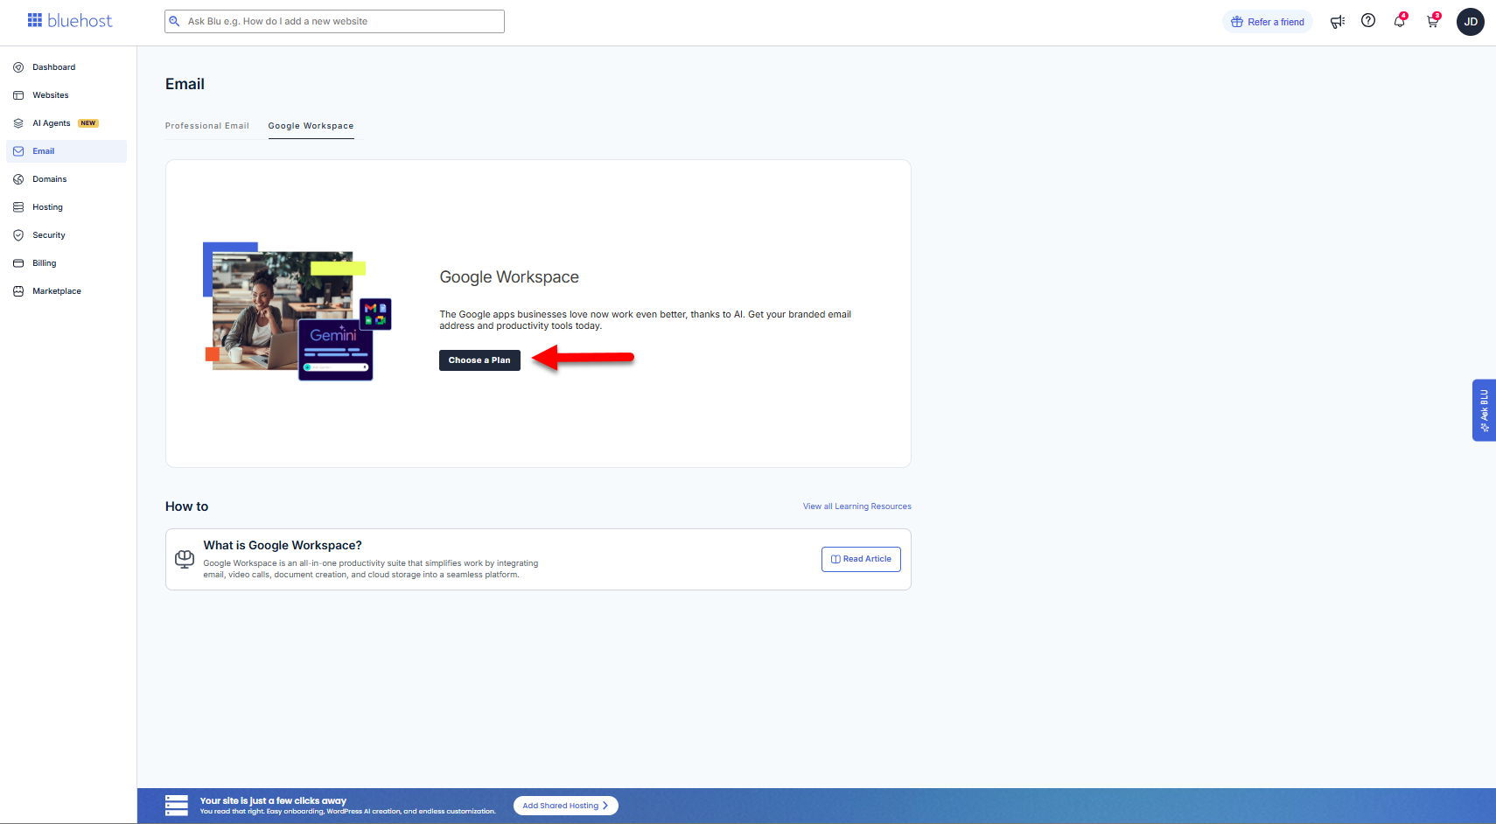The height and width of the screenshot is (824, 1496).
Task: Click the Choose a Plan button
Action: click(x=479, y=360)
